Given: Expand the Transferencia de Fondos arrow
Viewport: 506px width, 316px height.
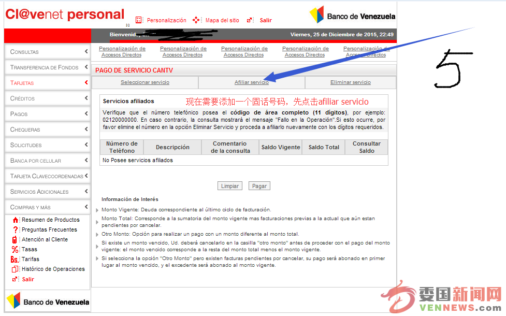Looking at the screenshot, I should pyautogui.click(x=86, y=67).
